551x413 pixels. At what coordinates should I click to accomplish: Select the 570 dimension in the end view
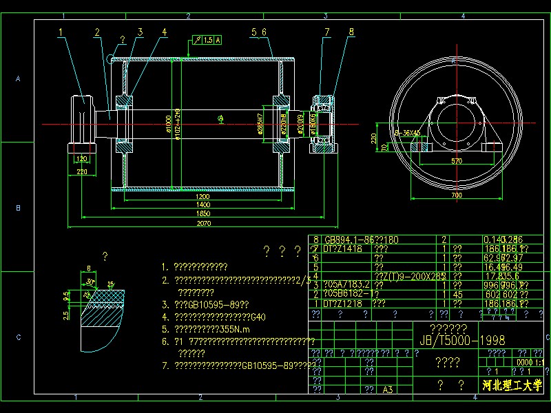tap(457, 161)
